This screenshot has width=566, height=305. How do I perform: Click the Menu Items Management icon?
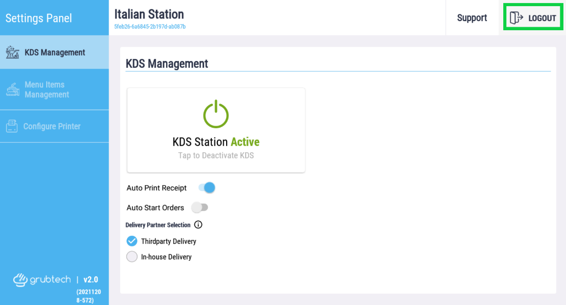tap(13, 89)
